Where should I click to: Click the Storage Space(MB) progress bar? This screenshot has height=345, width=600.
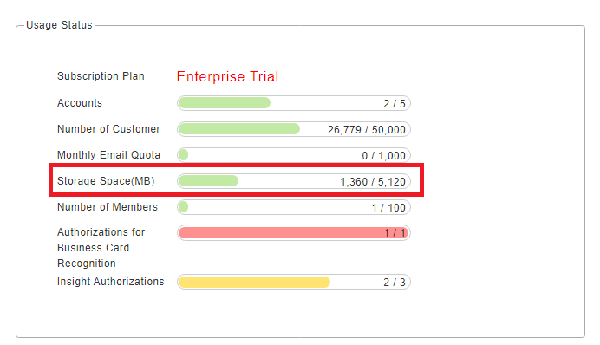(293, 181)
